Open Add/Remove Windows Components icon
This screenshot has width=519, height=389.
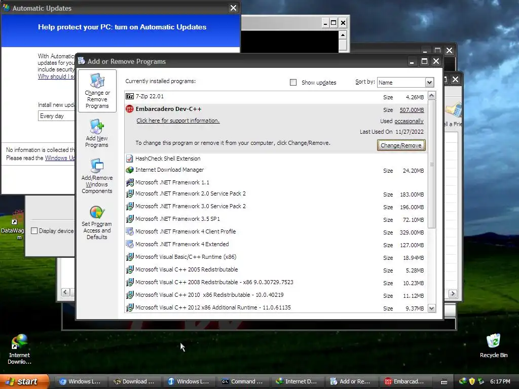click(97, 176)
